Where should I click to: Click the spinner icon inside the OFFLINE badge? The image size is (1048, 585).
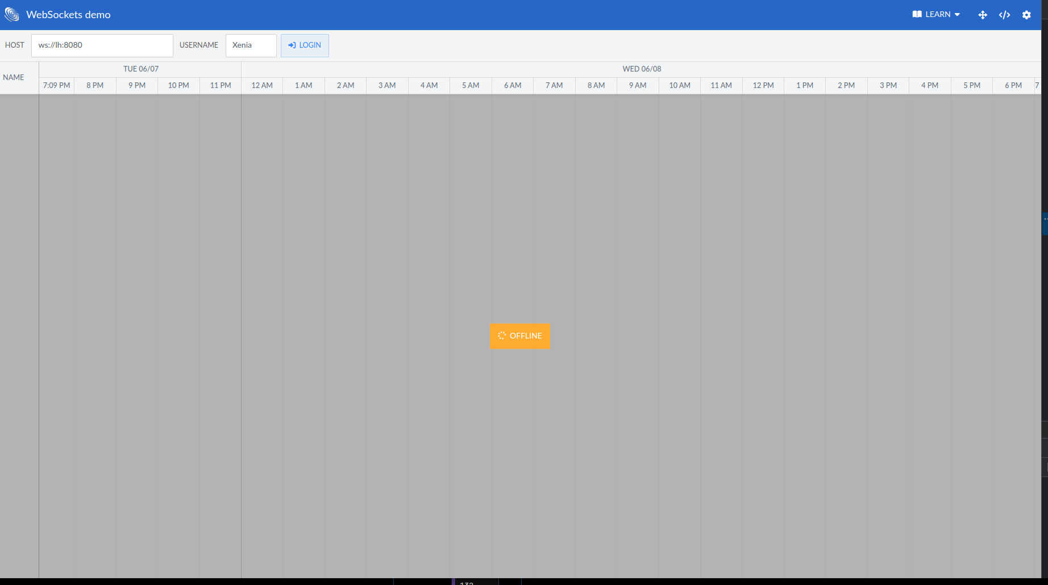[x=502, y=336]
